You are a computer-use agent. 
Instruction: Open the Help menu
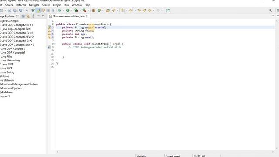point(87,5)
